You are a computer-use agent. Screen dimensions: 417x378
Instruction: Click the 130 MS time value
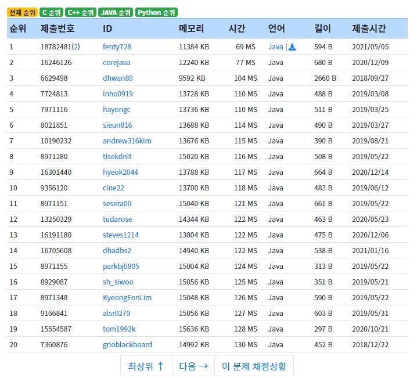click(246, 345)
